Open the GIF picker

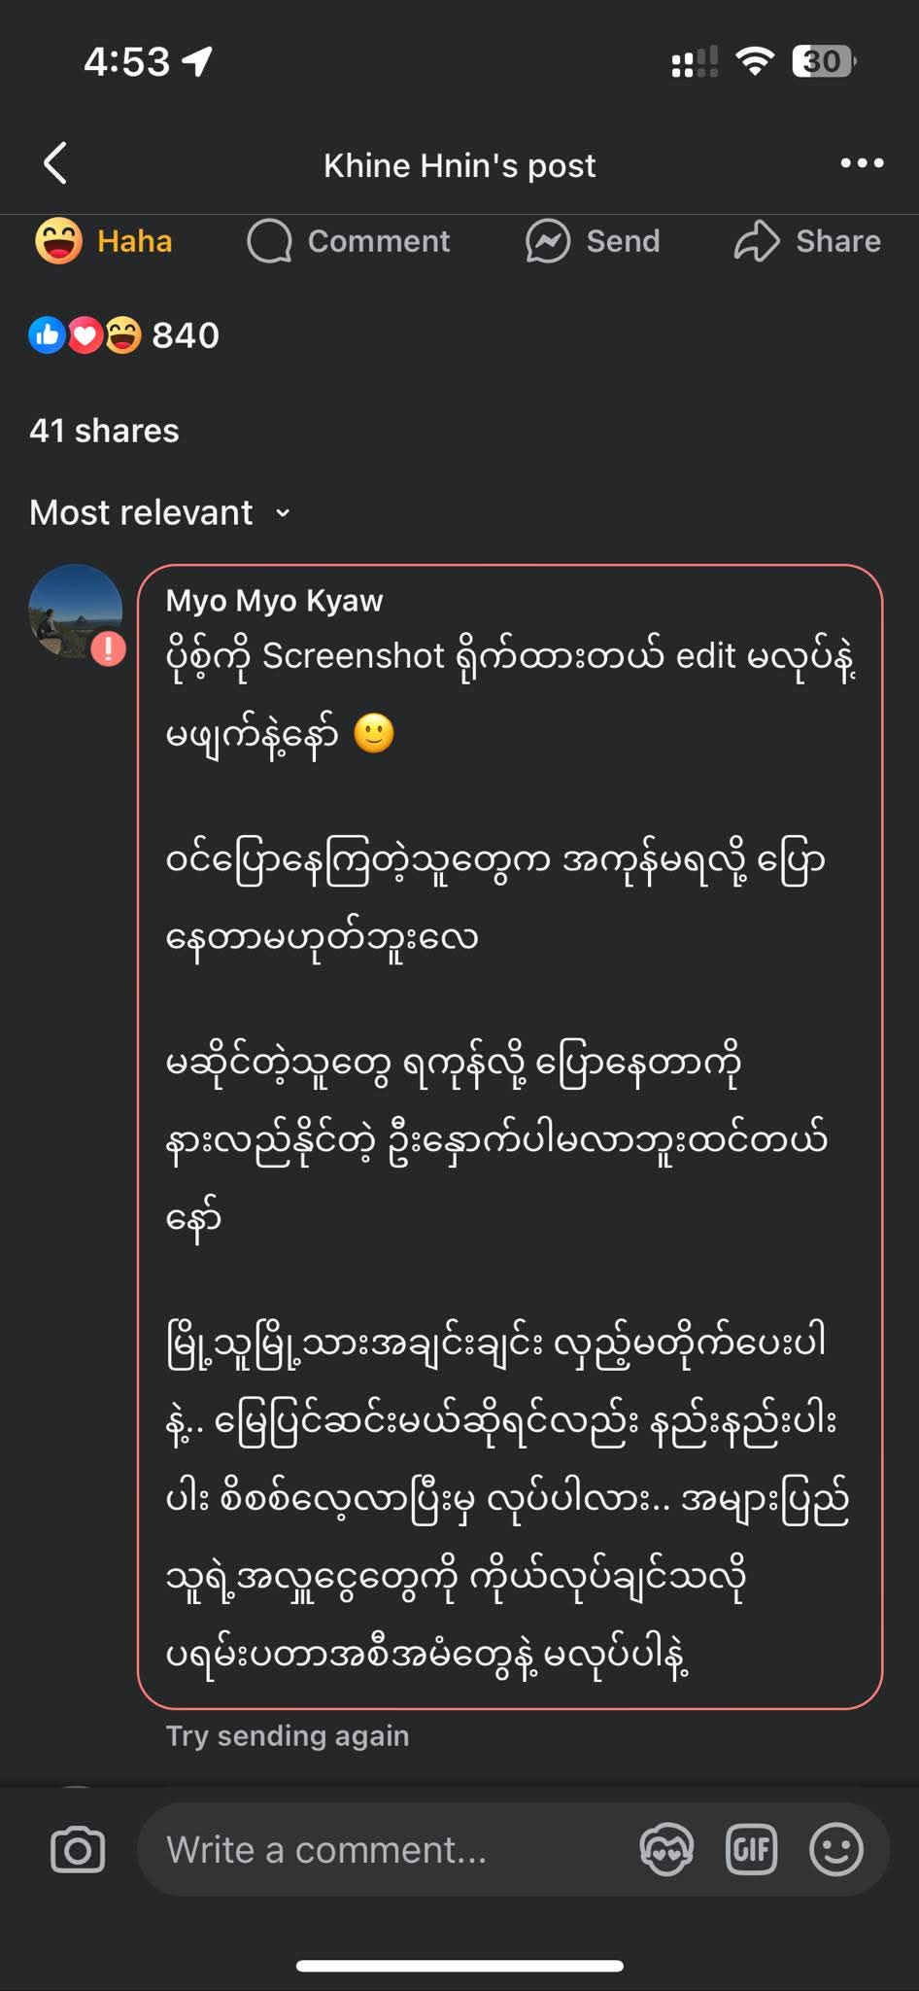pos(751,1849)
